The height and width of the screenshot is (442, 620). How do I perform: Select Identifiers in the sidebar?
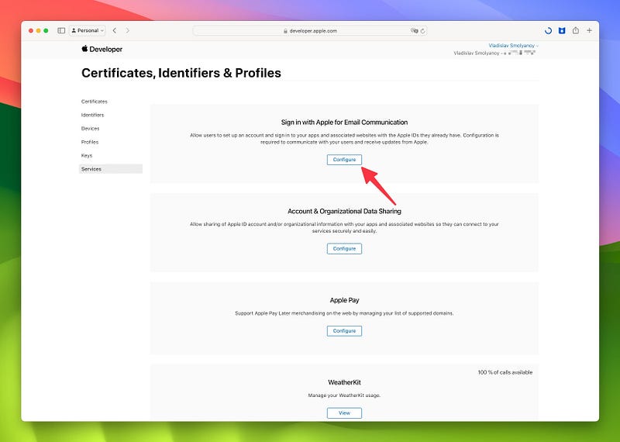click(92, 115)
